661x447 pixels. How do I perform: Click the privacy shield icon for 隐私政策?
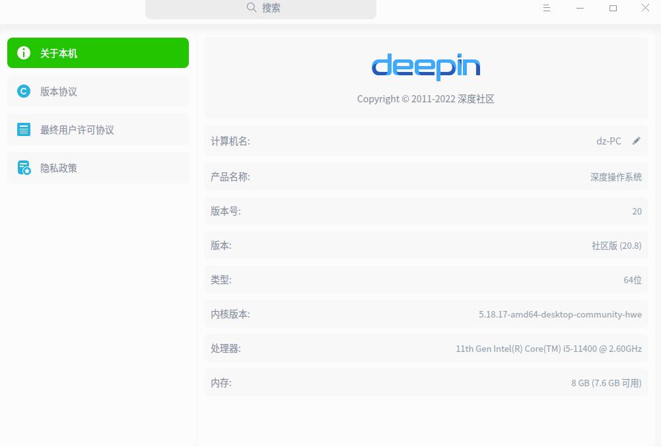click(x=24, y=168)
